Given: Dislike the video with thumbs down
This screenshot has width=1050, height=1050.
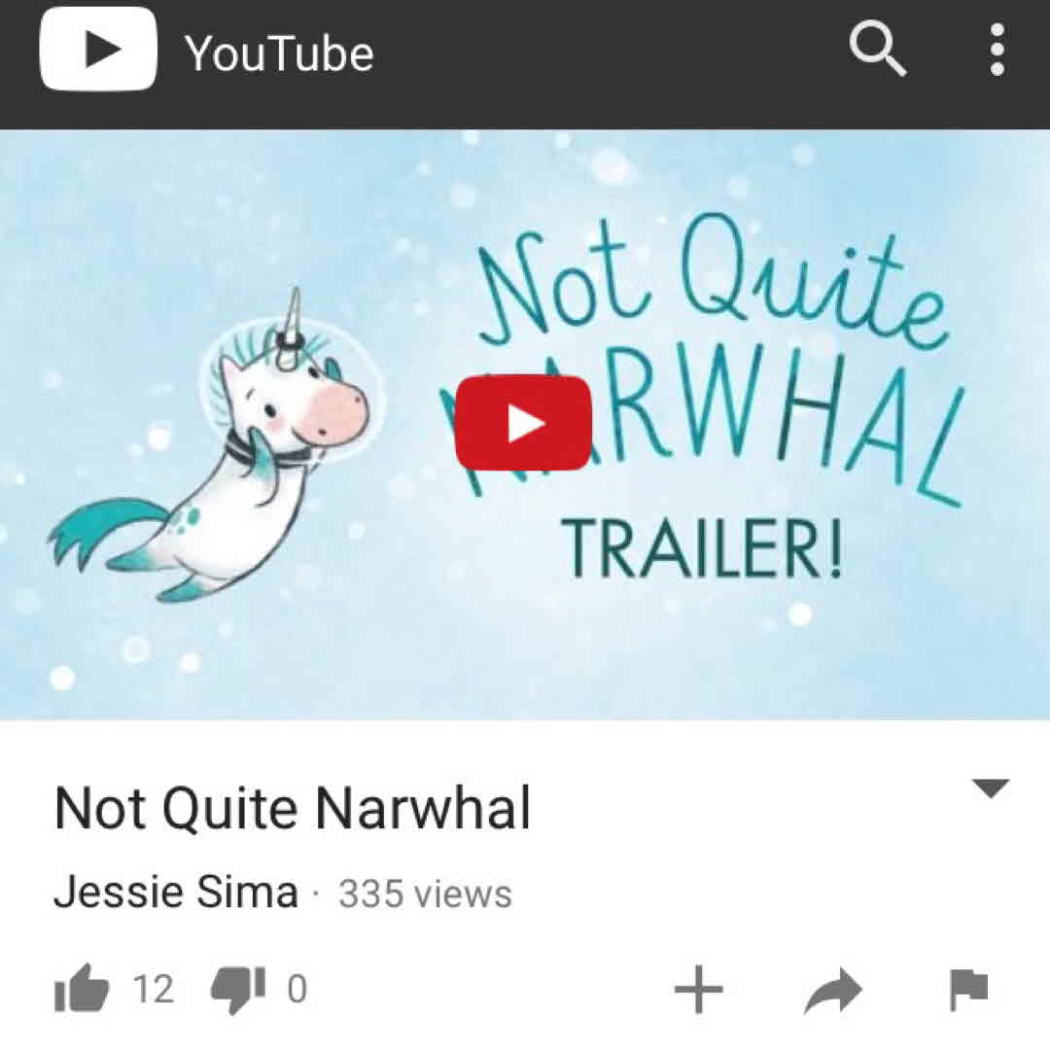Looking at the screenshot, I should pyautogui.click(x=238, y=991).
